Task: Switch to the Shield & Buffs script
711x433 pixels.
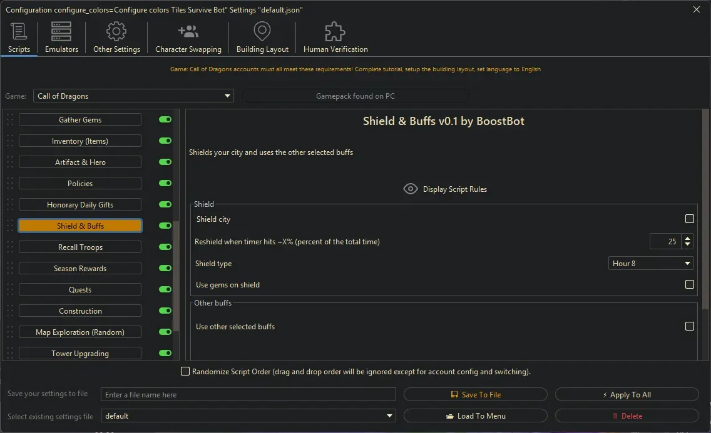Action: (79, 226)
